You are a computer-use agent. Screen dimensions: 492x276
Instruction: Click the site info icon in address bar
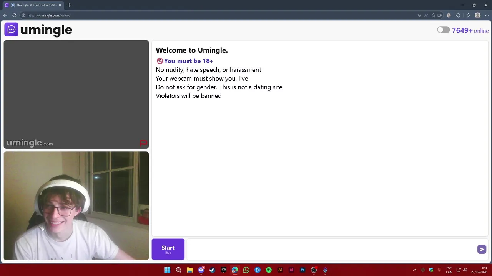(x=23, y=15)
